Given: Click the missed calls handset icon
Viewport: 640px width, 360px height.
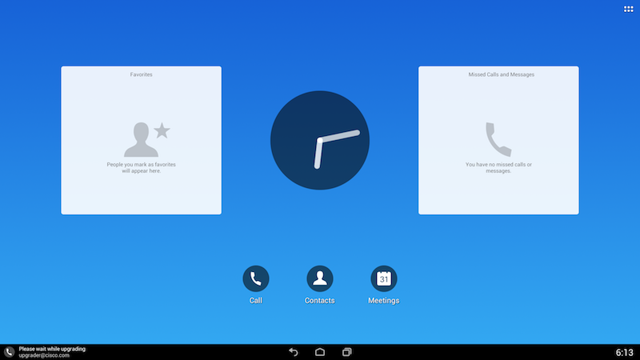Looking at the screenshot, I should click(x=498, y=139).
